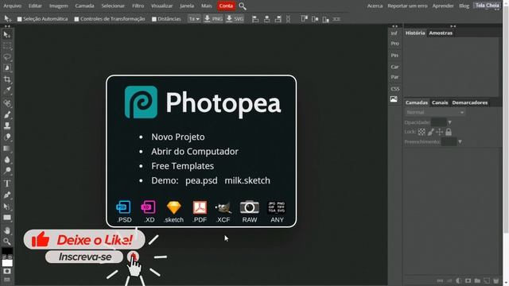Screen dimensions: 509x286
Task: Select the Brush tool
Action: click(x=7, y=114)
